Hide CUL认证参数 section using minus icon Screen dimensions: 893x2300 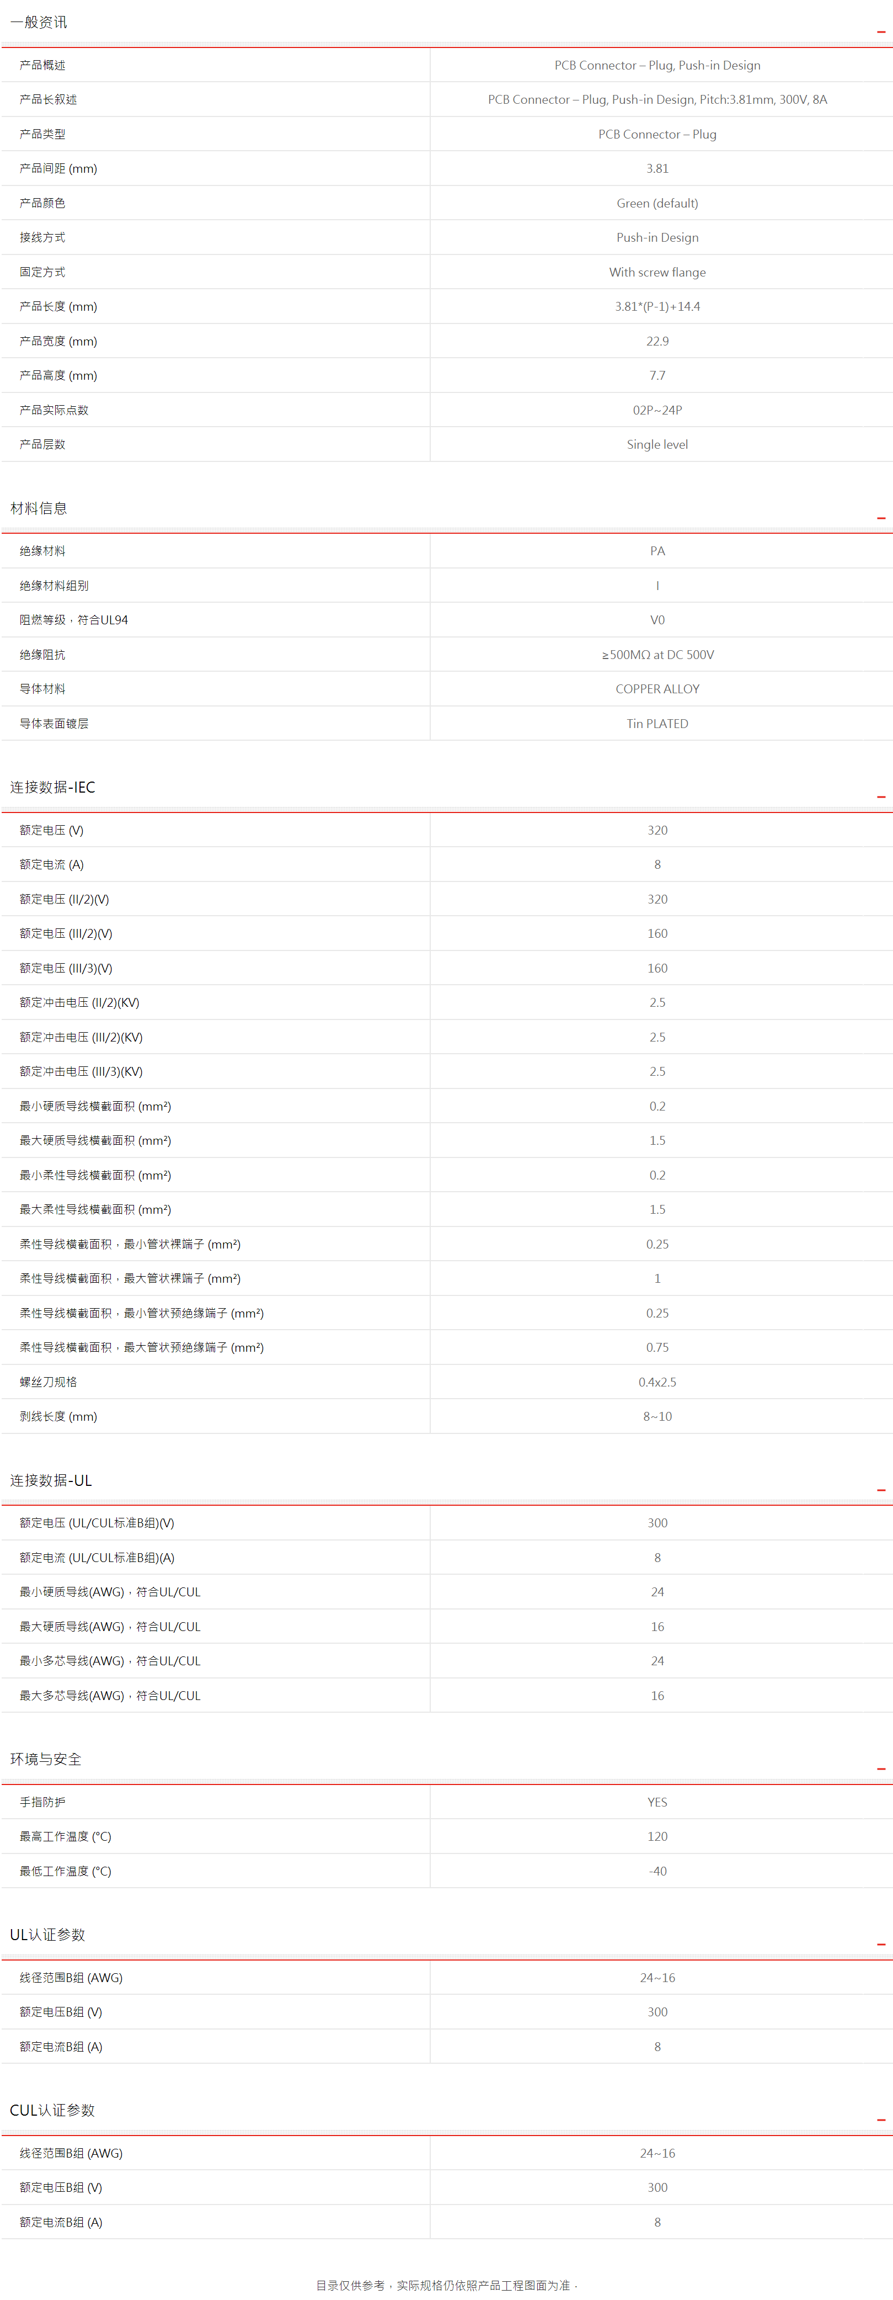coord(880,2120)
